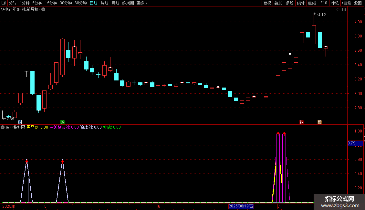Switch to 15分钟 period
Screen dimensions: 365x210
click(x=51, y=3)
